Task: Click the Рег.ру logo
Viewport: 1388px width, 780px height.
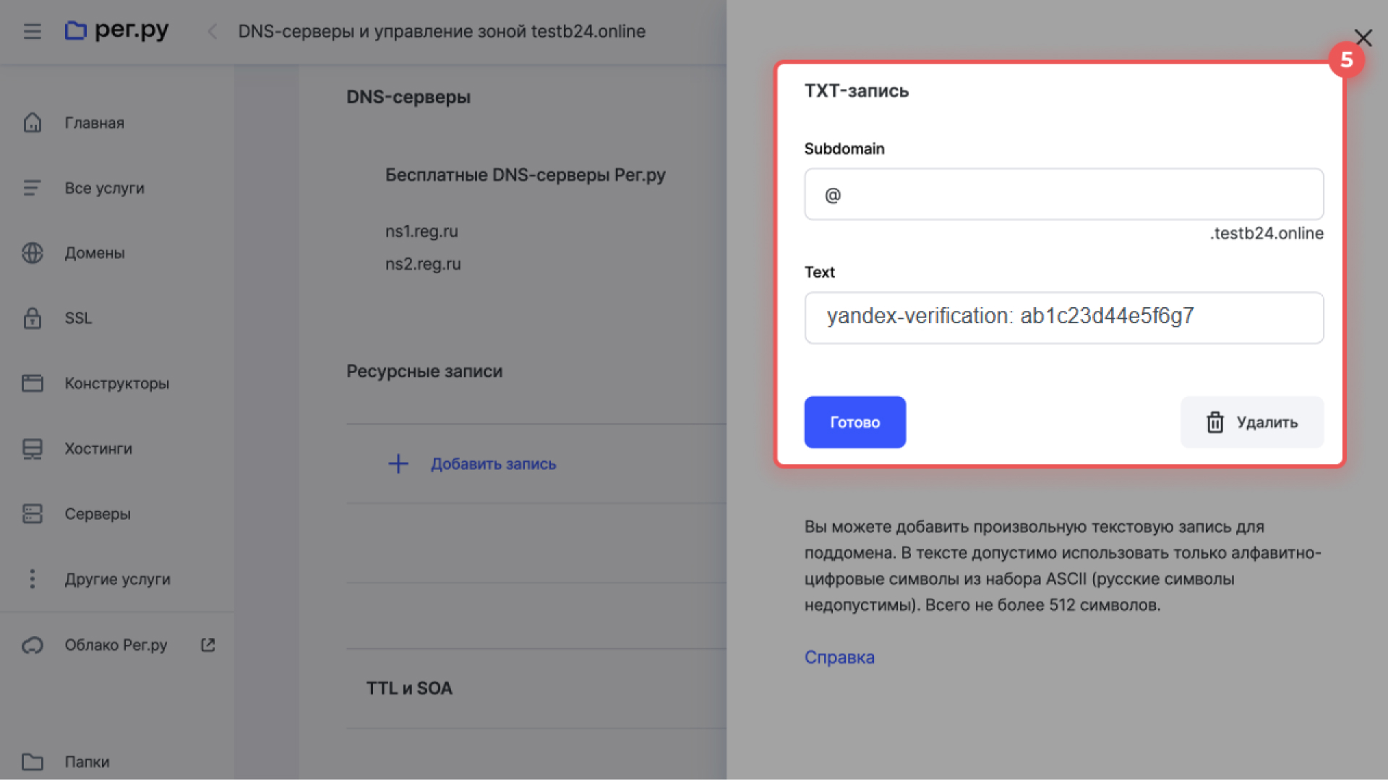Action: (116, 30)
